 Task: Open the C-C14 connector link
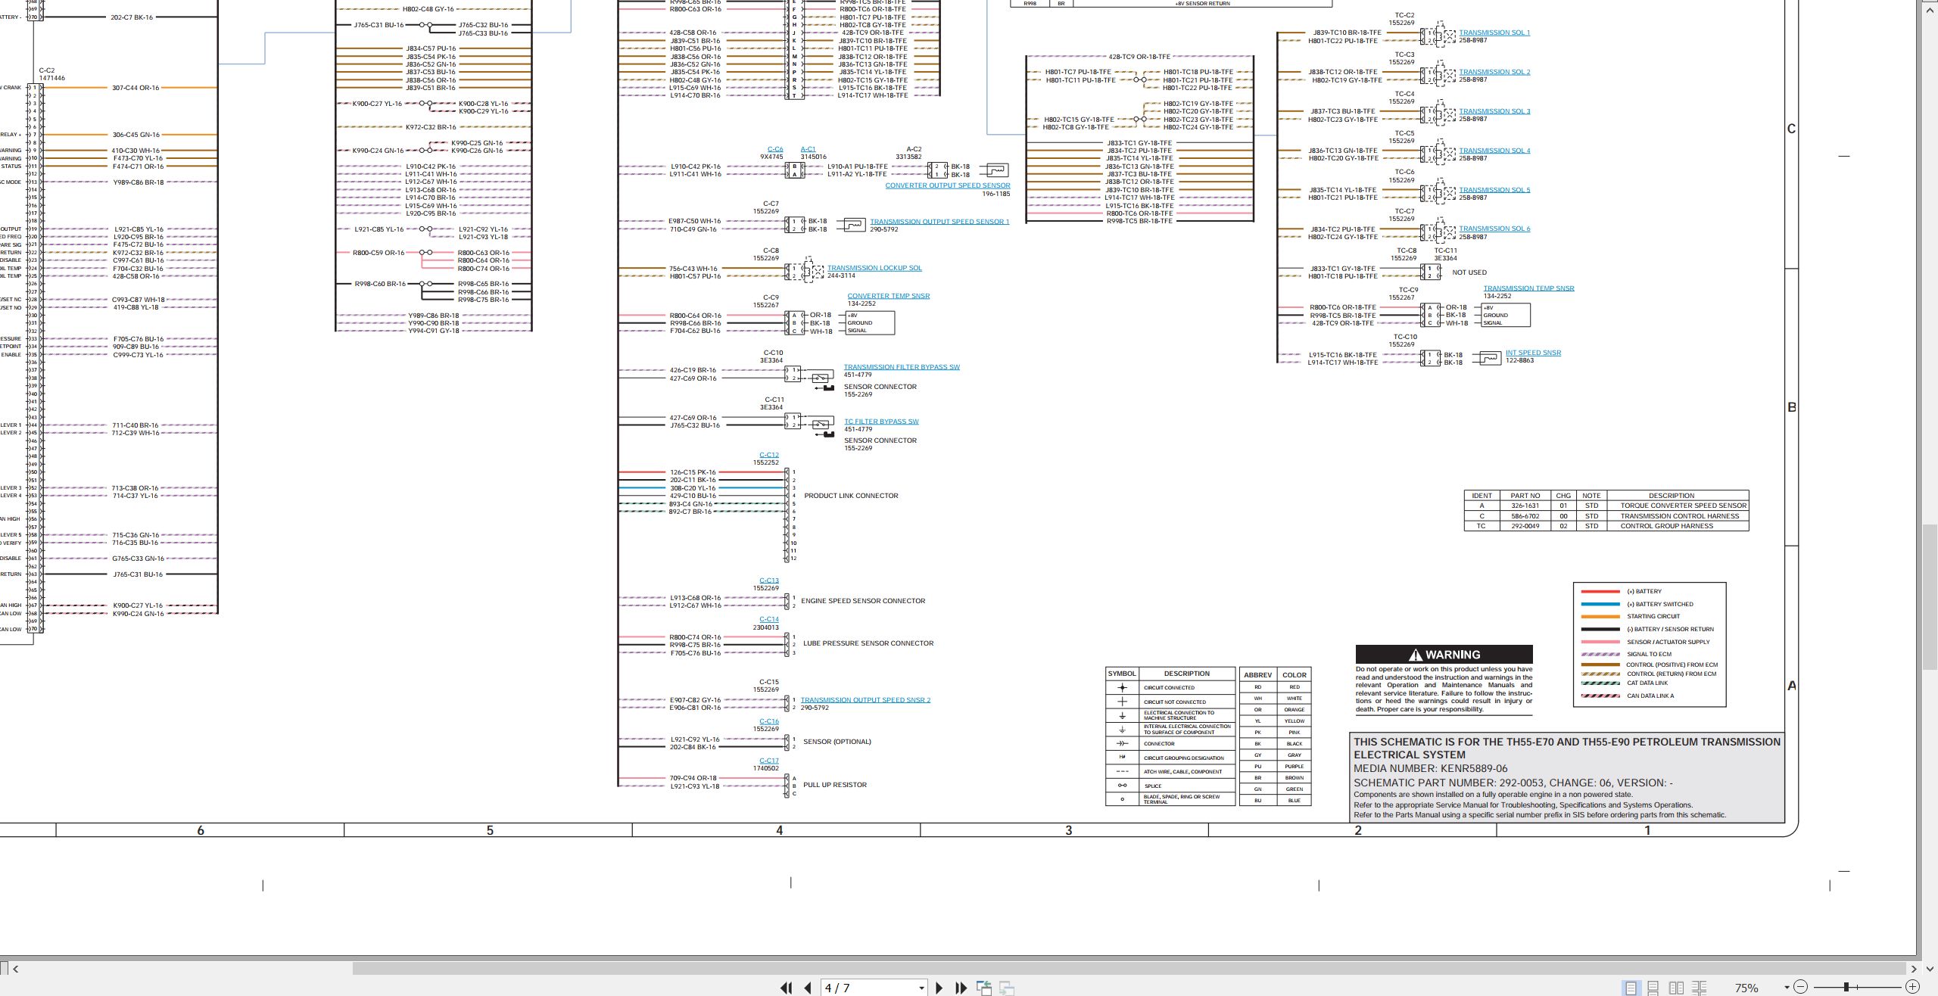click(769, 619)
